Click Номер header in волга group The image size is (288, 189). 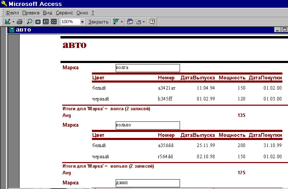(166, 78)
